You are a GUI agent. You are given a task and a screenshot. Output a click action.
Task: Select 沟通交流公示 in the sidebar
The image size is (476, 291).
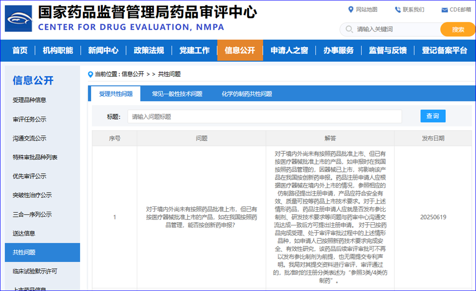(x=30, y=139)
